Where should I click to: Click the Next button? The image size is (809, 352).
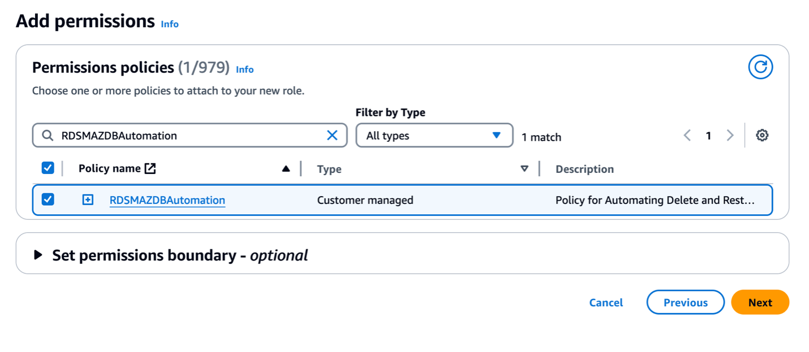[760, 302]
